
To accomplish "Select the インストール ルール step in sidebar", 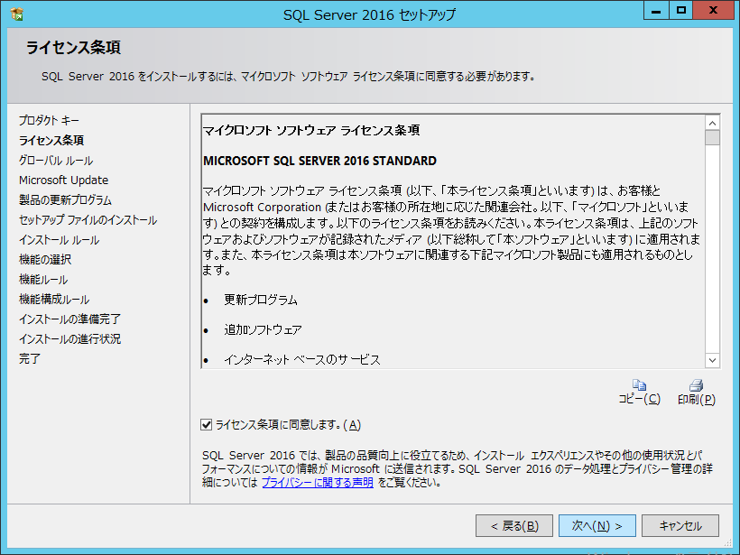I will [59, 240].
